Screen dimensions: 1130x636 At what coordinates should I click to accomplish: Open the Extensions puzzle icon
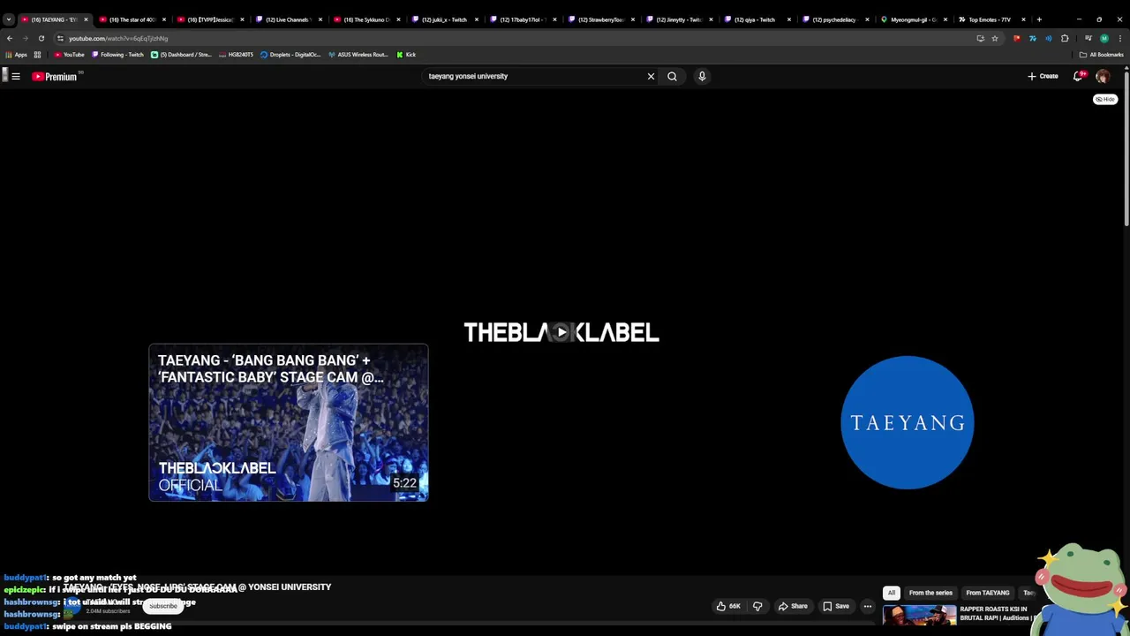[x=1065, y=38]
